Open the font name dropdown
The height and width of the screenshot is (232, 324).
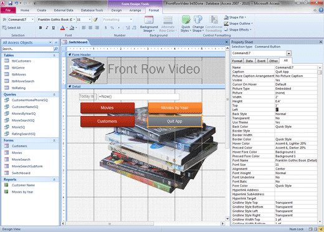(74, 19)
